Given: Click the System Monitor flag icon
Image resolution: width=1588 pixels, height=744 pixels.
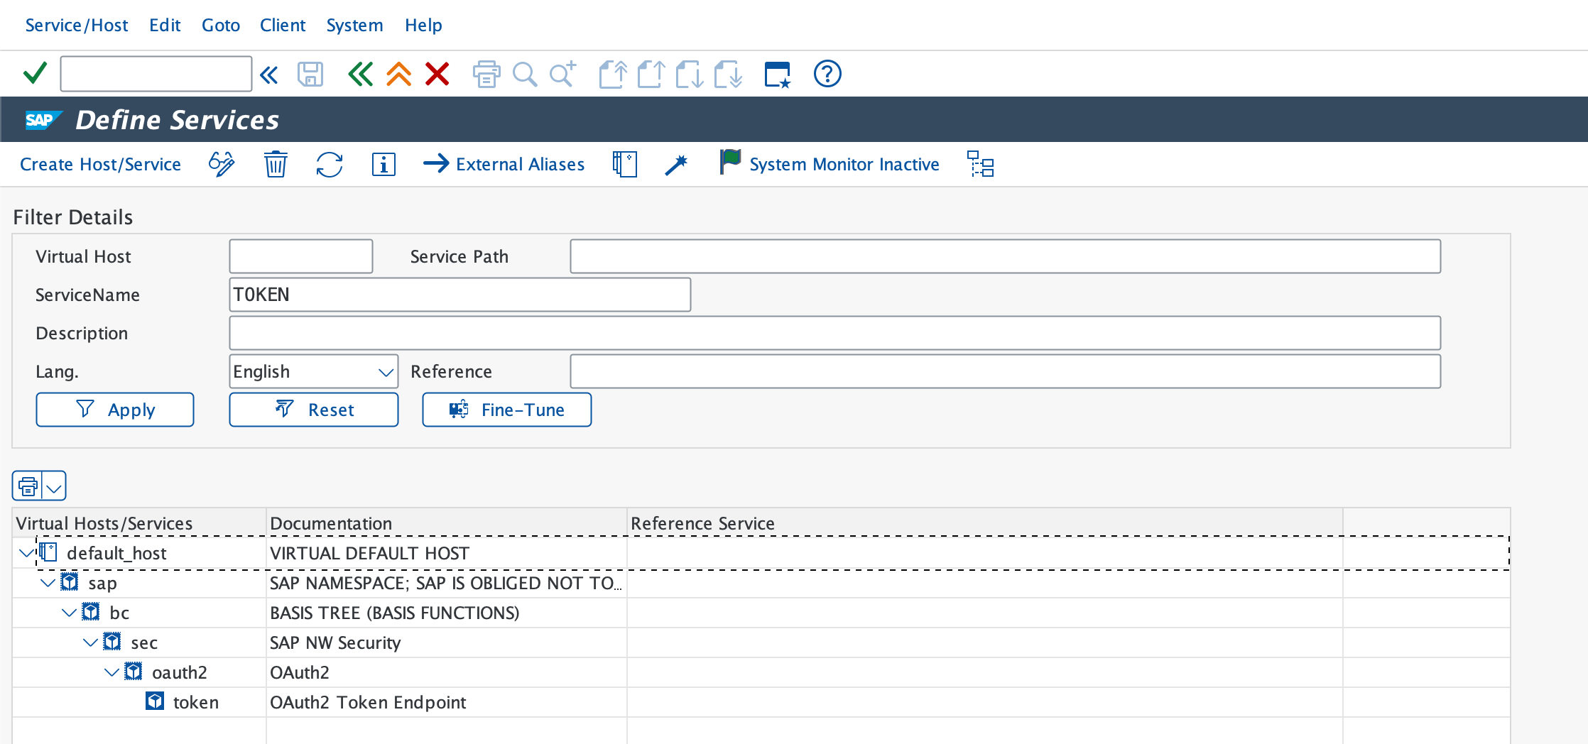Looking at the screenshot, I should point(729,163).
